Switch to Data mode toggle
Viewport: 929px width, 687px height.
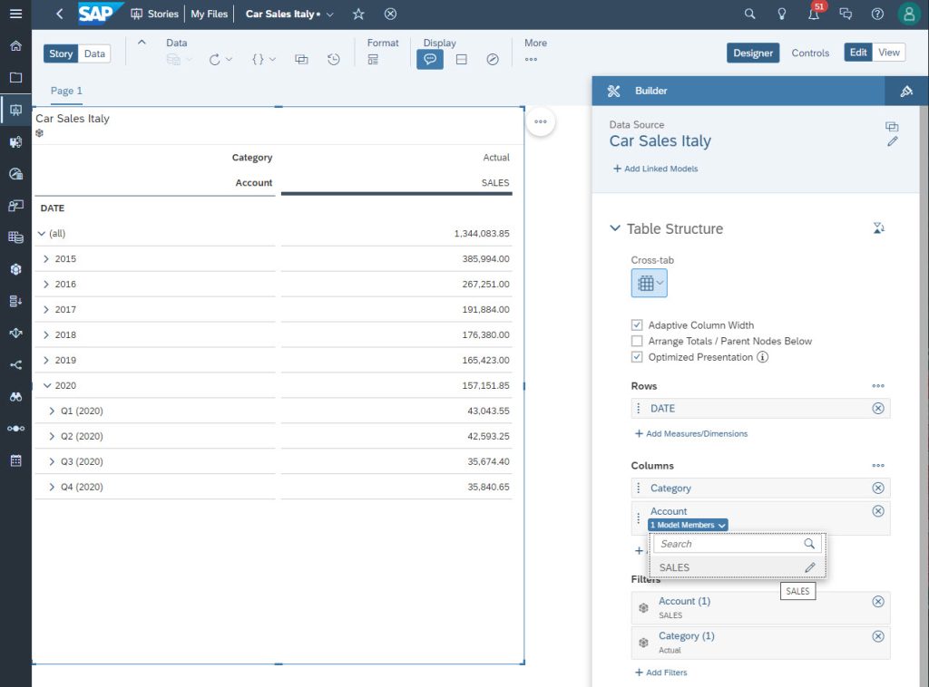tap(94, 53)
